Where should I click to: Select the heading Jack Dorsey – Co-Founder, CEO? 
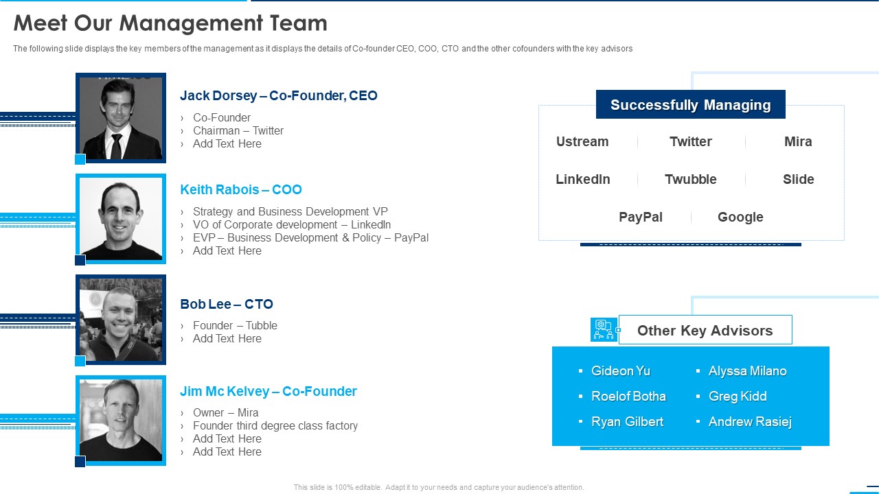279,95
